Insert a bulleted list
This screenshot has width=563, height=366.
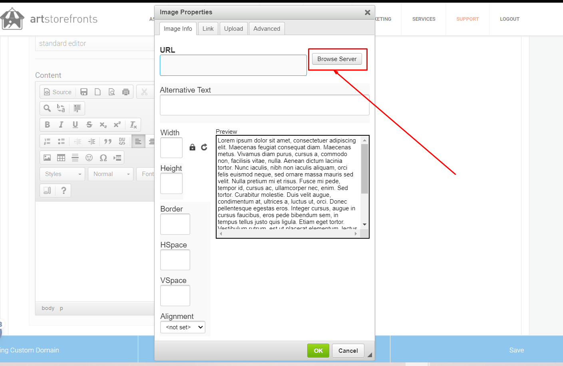point(61,141)
